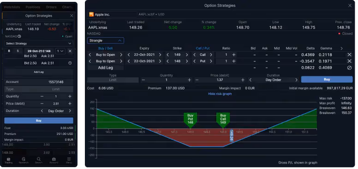Switch to the Watchlists tab
358x169 pixels.
pos(12,7)
